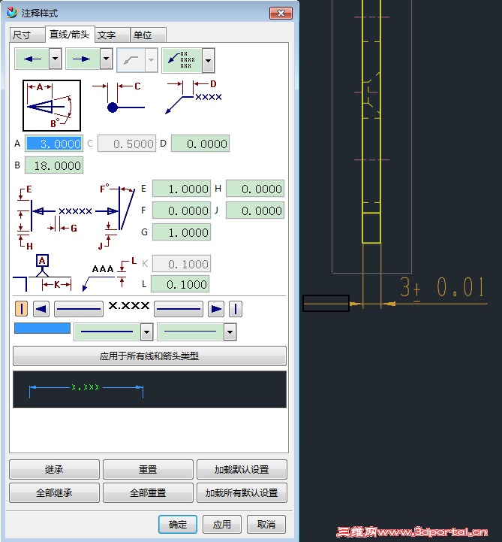Toggle the right arrowhead button

pyautogui.click(x=216, y=309)
